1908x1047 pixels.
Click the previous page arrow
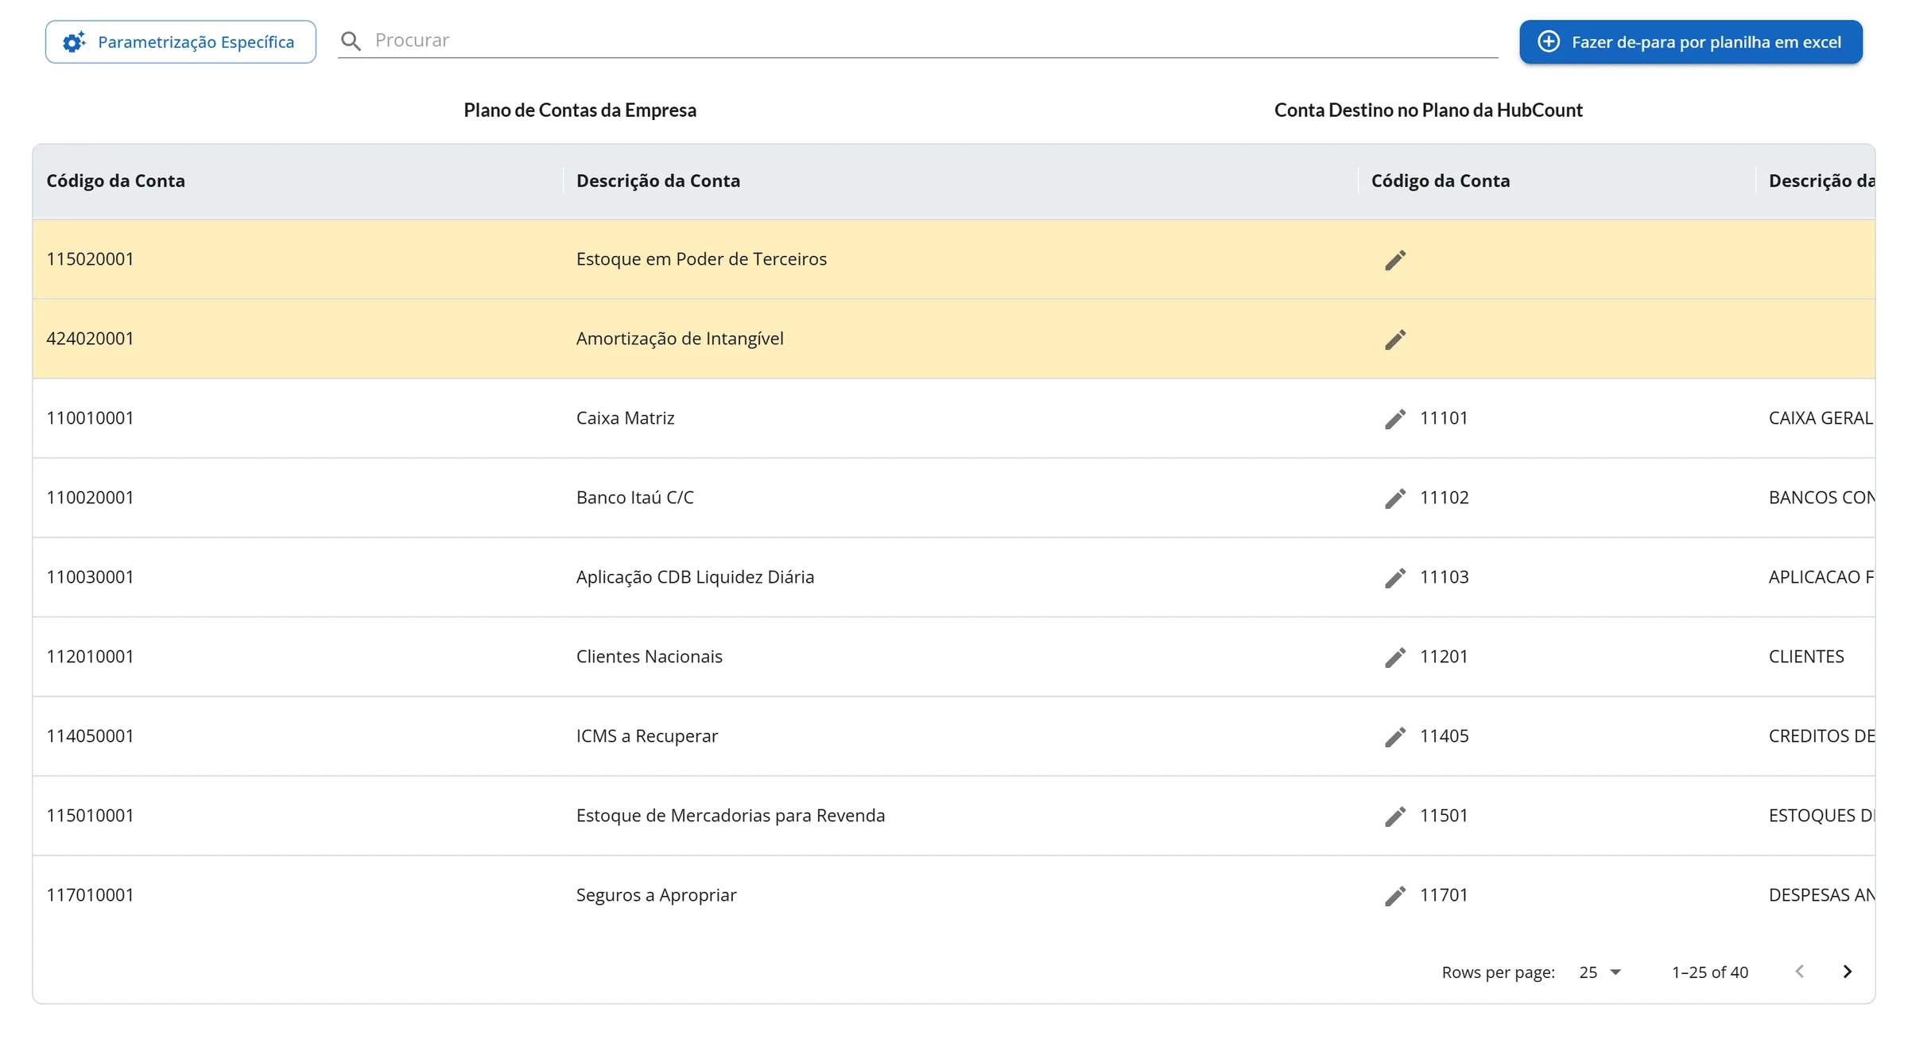pyautogui.click(x=1800, y=971)
